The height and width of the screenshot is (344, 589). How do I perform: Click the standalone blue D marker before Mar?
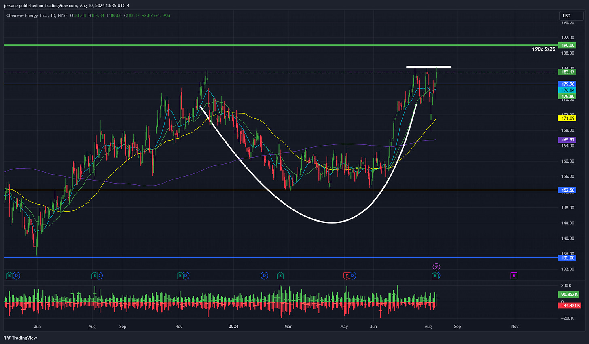tap(264, 276)
